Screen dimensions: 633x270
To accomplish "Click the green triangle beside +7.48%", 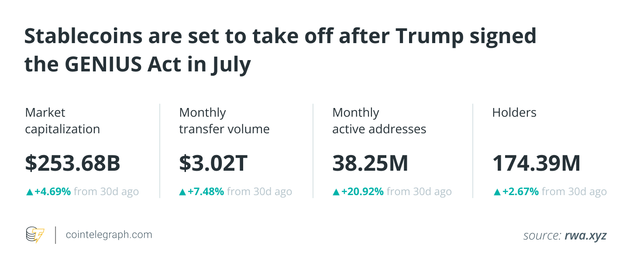I will [x=182, y=192].
